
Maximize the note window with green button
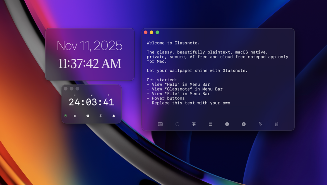pyautogui.click(x=157, y=32)
